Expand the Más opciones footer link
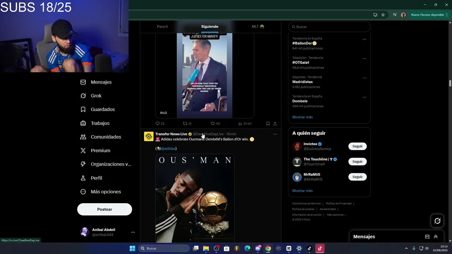 click(337, 215)
